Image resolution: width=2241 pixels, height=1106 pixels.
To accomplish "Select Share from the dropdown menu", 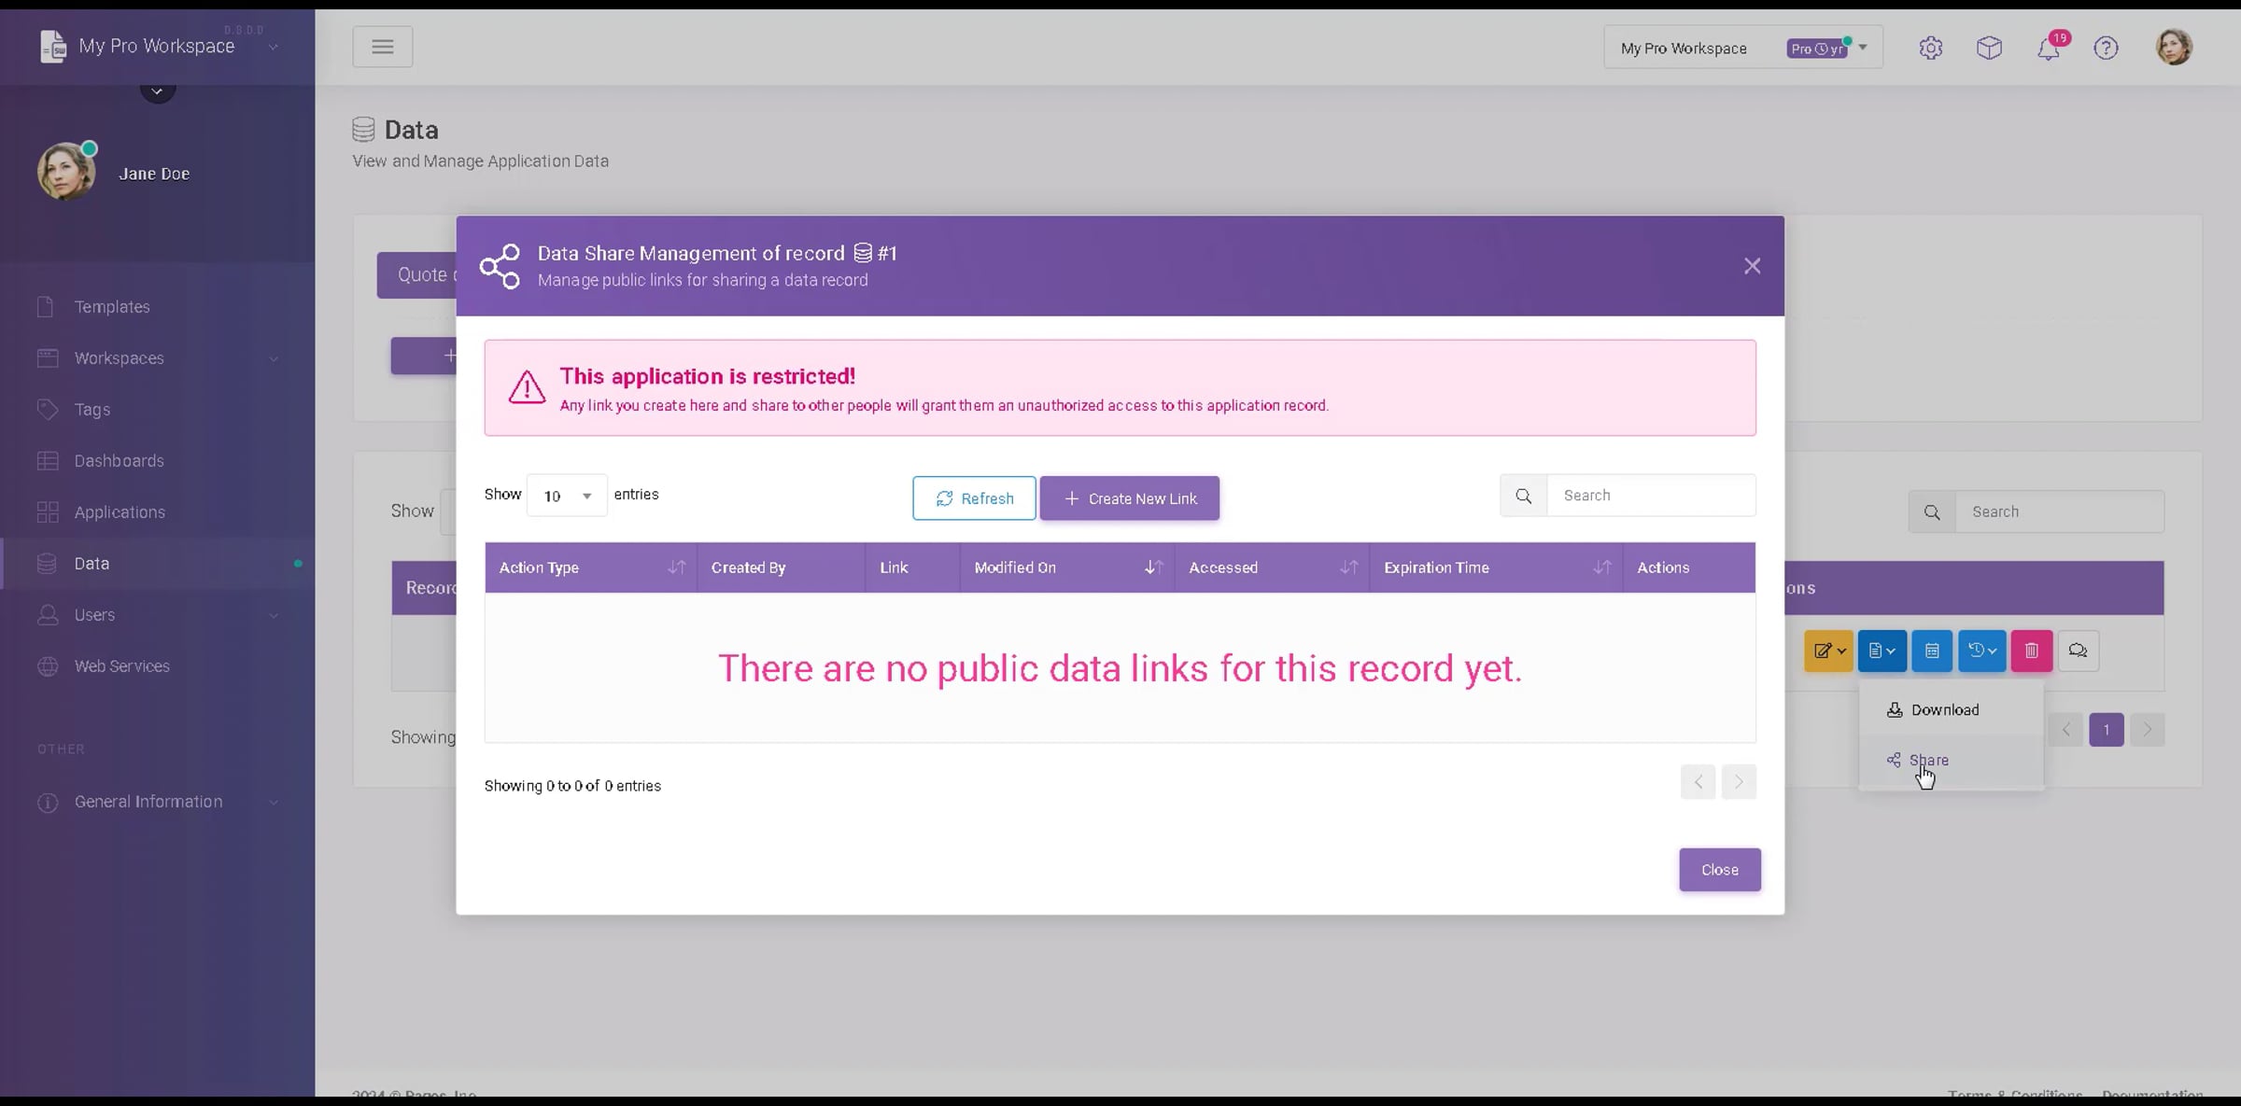I will pyautogui.click(x=1928, y=760).
